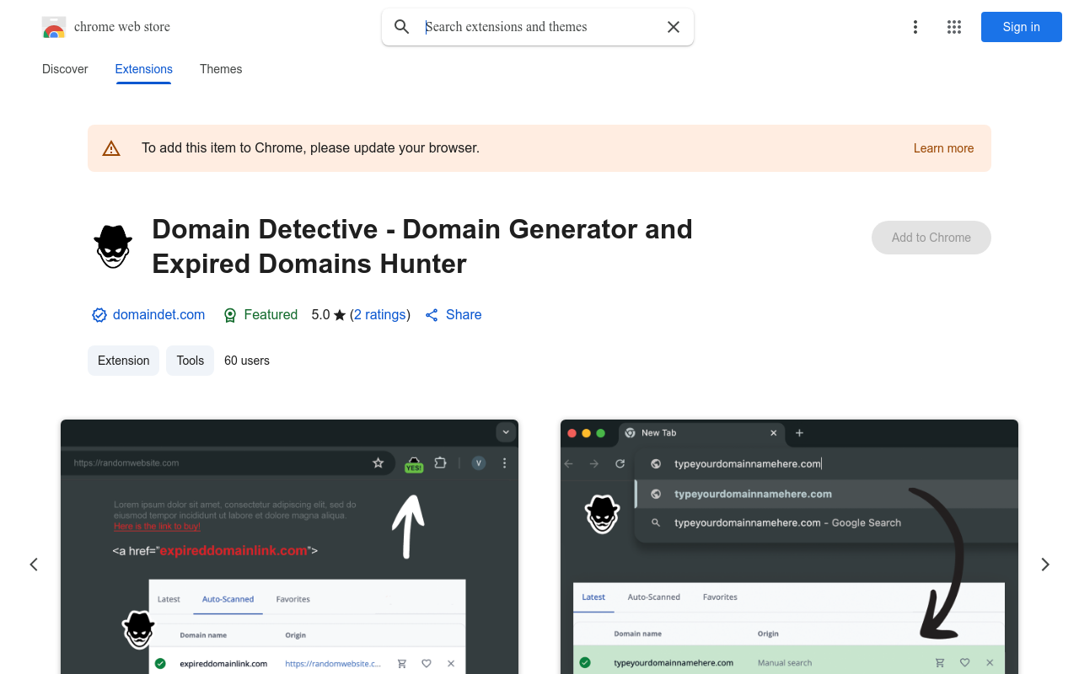Click the 60 users text
Screen dimensions: 1079x674
click(x=247, y=361)
